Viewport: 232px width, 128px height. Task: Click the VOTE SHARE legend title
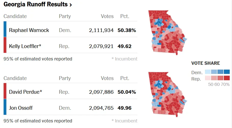point(205,63)
